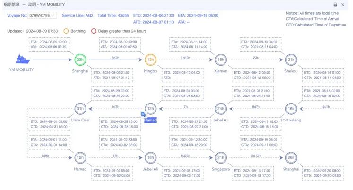Click the Service Line: AG2 text
Viewport: 353px width, 190px height.
tap(77, 15)
